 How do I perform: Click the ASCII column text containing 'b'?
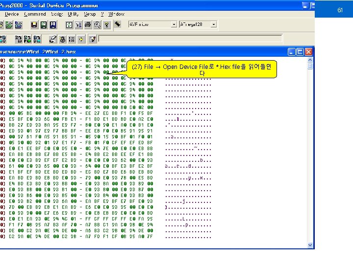click(x=188, y=160)
